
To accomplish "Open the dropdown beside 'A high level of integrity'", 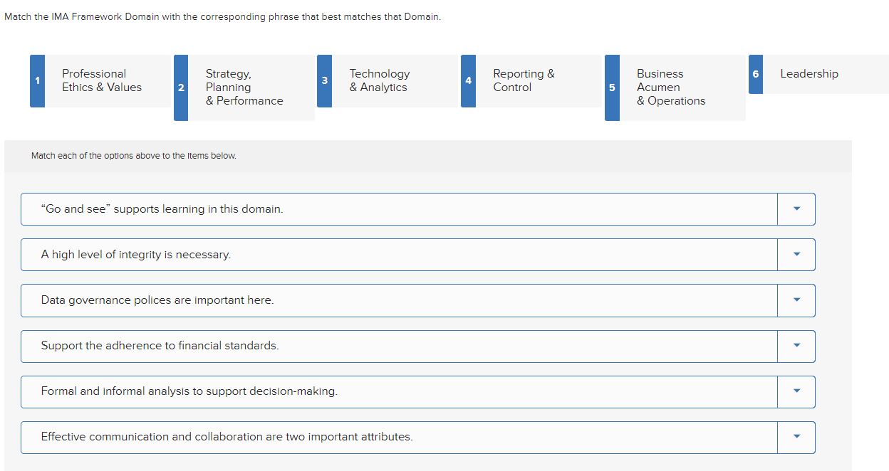I will click(x=796, y=254).
